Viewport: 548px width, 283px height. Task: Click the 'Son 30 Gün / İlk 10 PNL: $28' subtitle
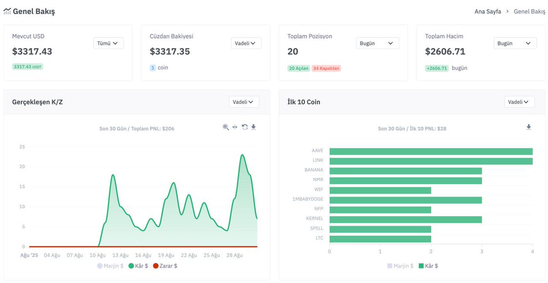412,129
